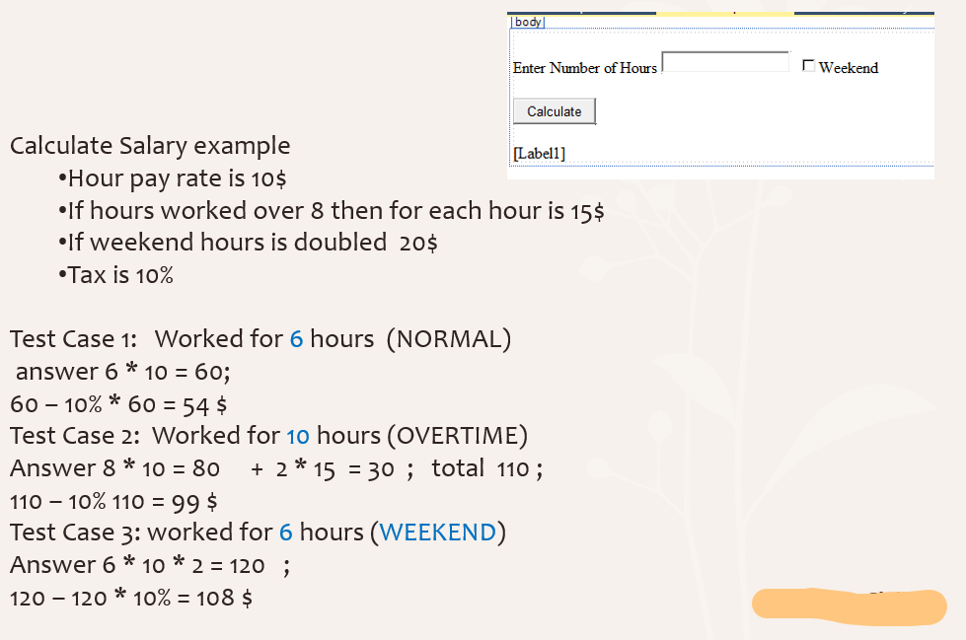The width and height of the screenshot is (966, 640).
Task: Click the orange rounded shape at bottom right
Action: click(x=848, y=606)
